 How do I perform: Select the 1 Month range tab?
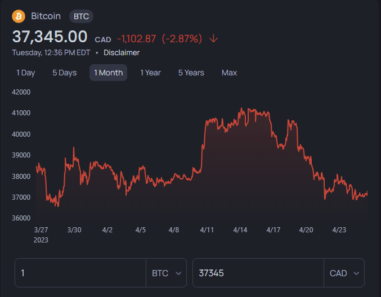[x=108, y=73]
